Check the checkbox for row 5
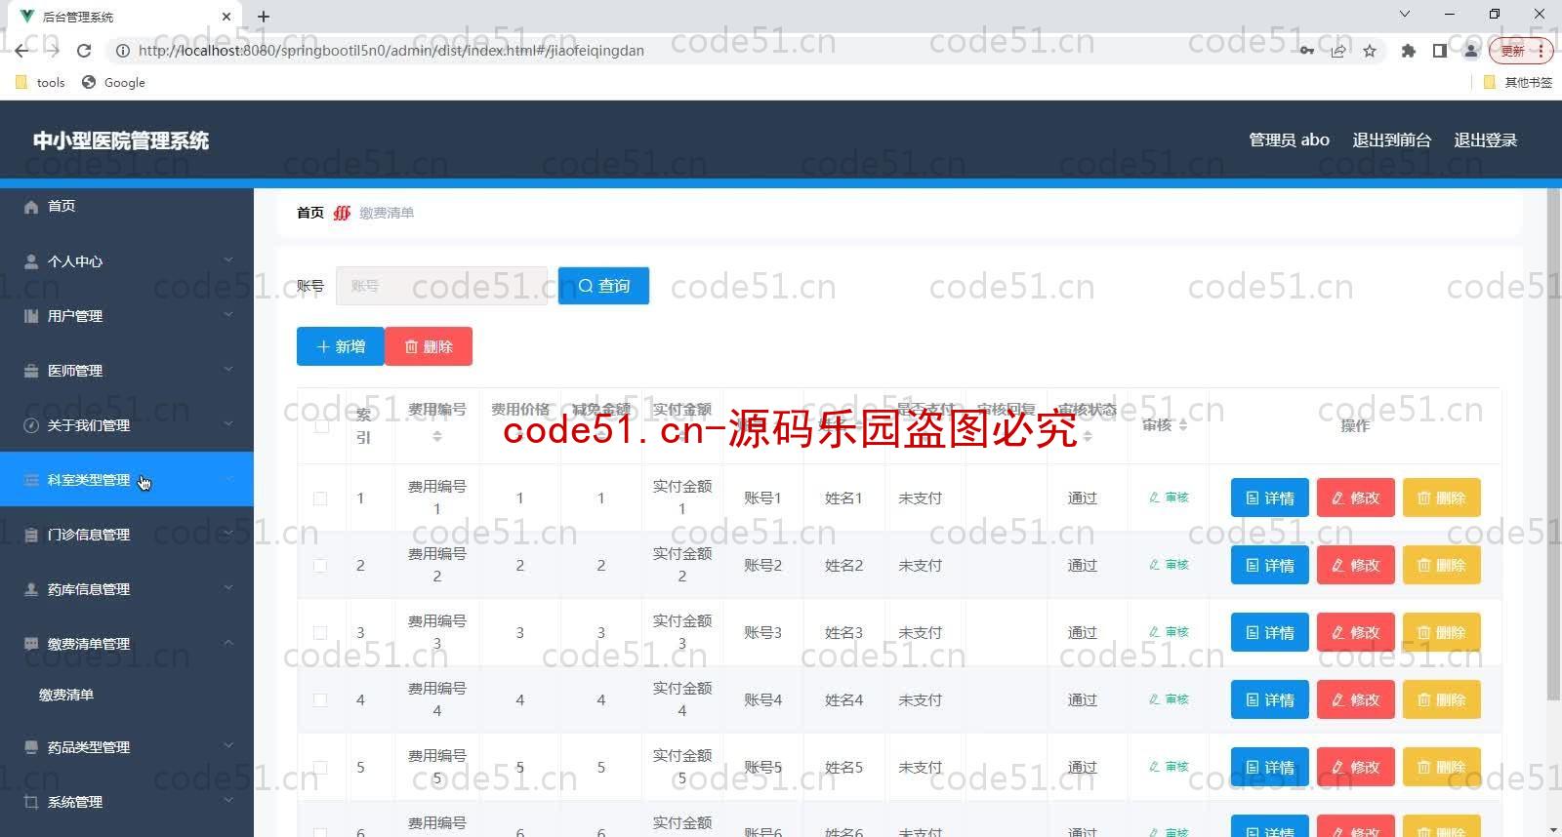Viewport: 1562px width, 837px height. tap(320, 768)
